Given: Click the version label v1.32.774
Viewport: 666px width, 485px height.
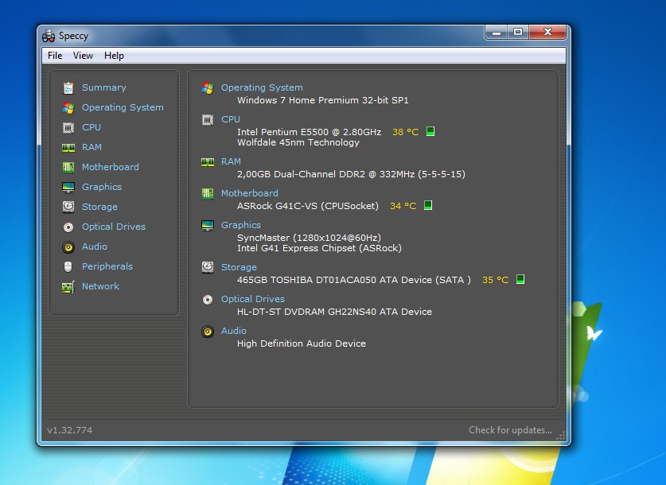Looking at the screenshot, I should [70, 430].
